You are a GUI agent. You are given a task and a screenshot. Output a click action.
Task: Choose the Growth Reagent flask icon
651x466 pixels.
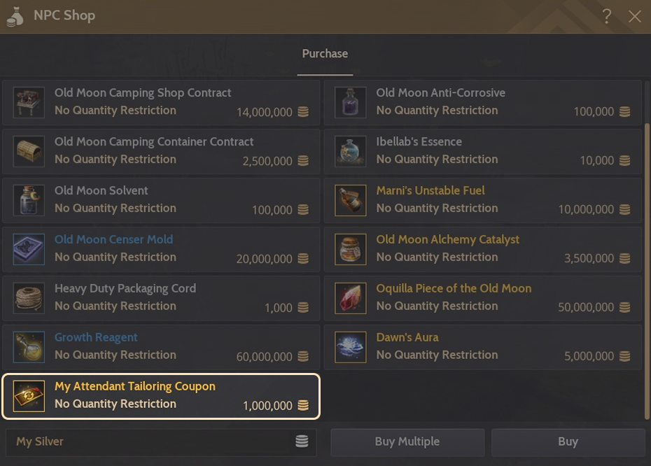(x=29, y=348)
